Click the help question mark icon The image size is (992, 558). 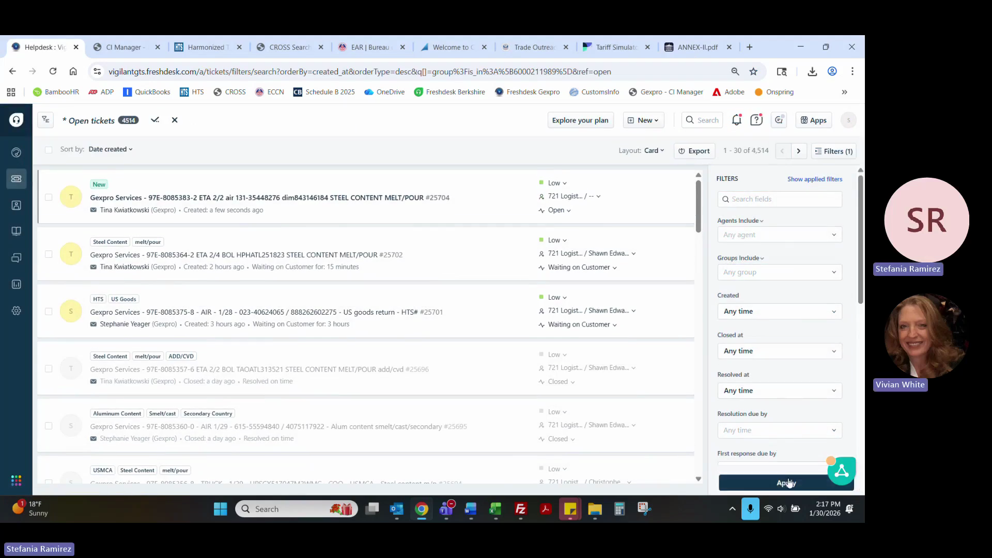coord(756,120)
